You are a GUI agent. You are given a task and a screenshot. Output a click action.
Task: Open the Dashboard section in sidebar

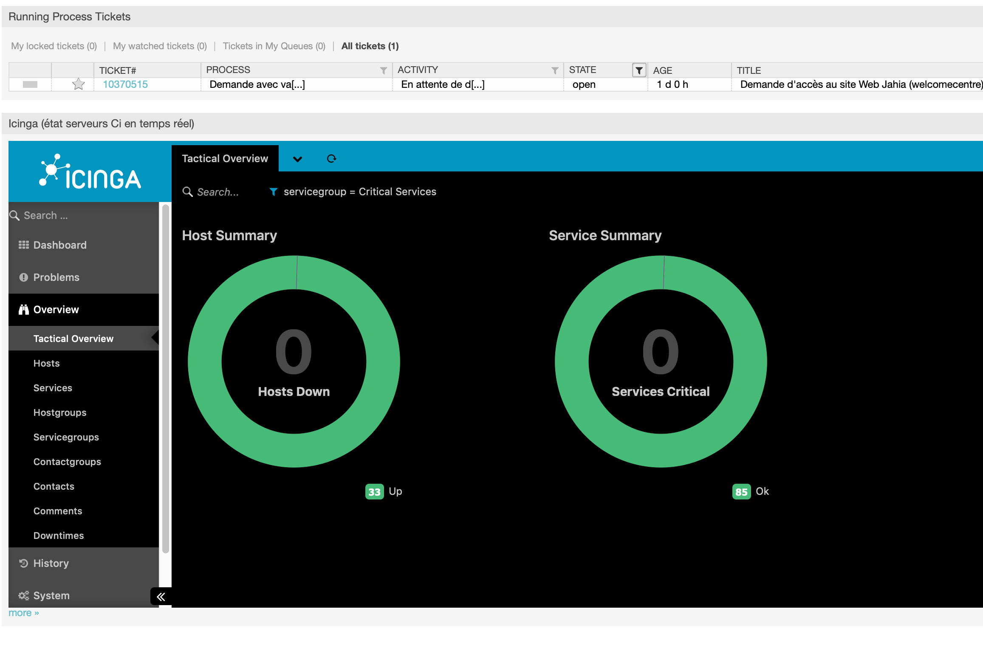[x=59, y=245]
